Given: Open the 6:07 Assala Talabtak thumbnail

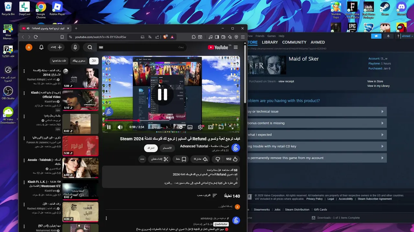Looking at the screenshot, I should click(80, 168).
